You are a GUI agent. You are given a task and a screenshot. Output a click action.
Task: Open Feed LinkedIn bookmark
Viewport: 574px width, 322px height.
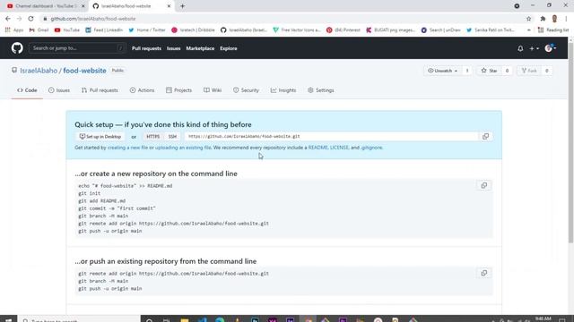[104, 30]
